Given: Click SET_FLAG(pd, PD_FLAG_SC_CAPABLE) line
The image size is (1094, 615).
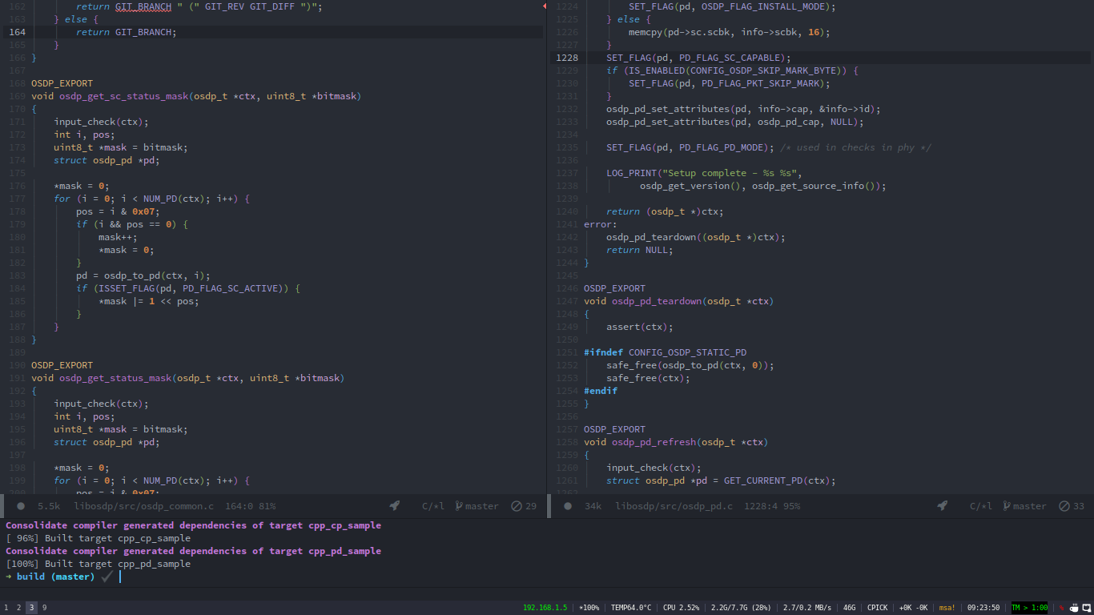Looking at the screenshot, I should (698, 58).
